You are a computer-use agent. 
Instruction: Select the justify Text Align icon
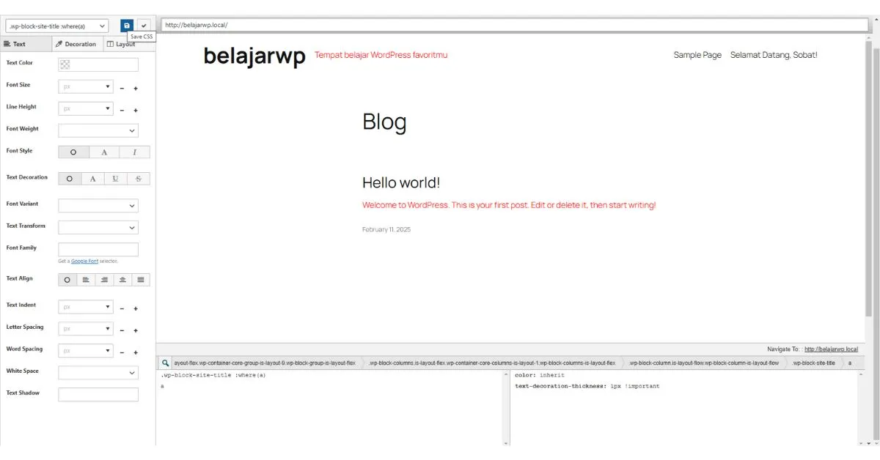[x=139, y=279]
